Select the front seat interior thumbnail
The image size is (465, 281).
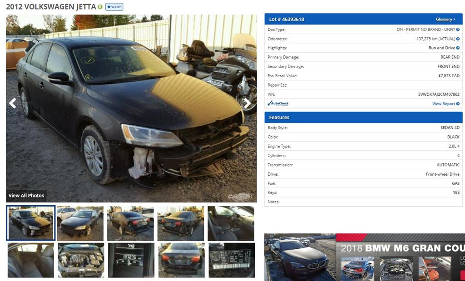tap(231, 223)
